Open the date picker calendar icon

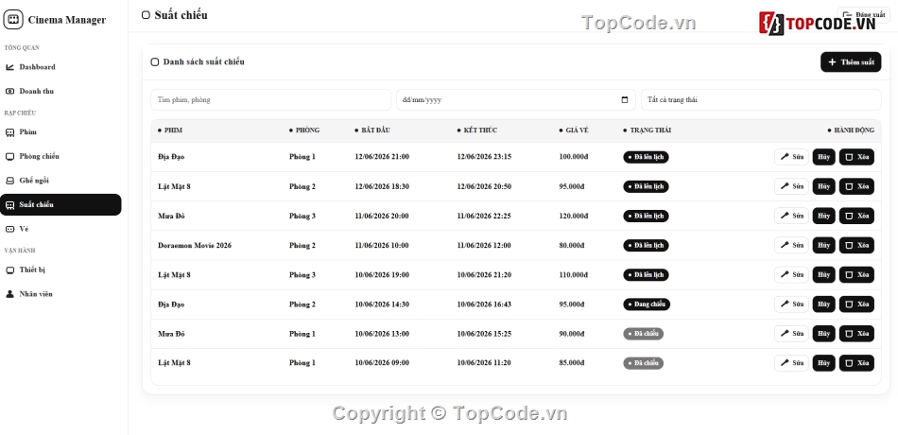pyautogui.click(x=625, y=99)
